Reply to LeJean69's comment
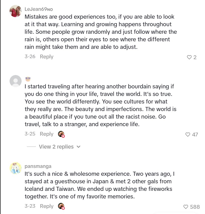Viewport: 205px width, 214px height. (x=46, y=57)
